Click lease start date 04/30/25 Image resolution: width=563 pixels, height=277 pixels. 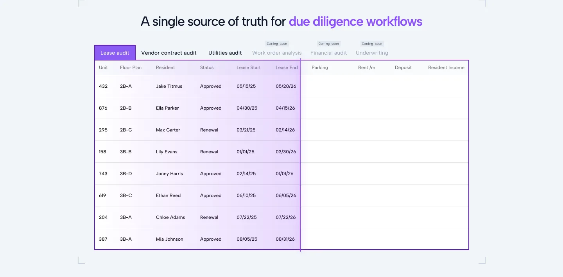[x=247, y=108]
